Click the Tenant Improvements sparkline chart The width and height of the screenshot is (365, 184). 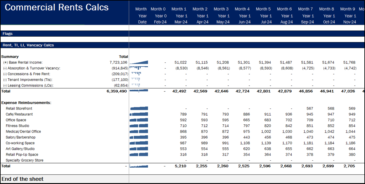(x=139, y=80)
